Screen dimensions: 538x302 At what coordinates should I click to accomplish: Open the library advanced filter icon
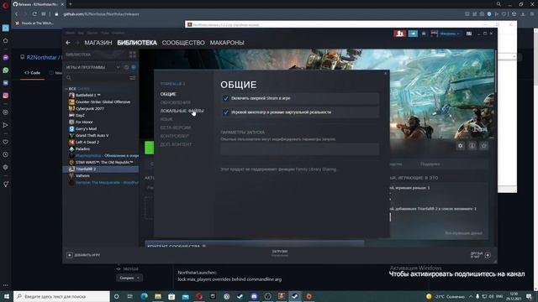click(133, 78)
